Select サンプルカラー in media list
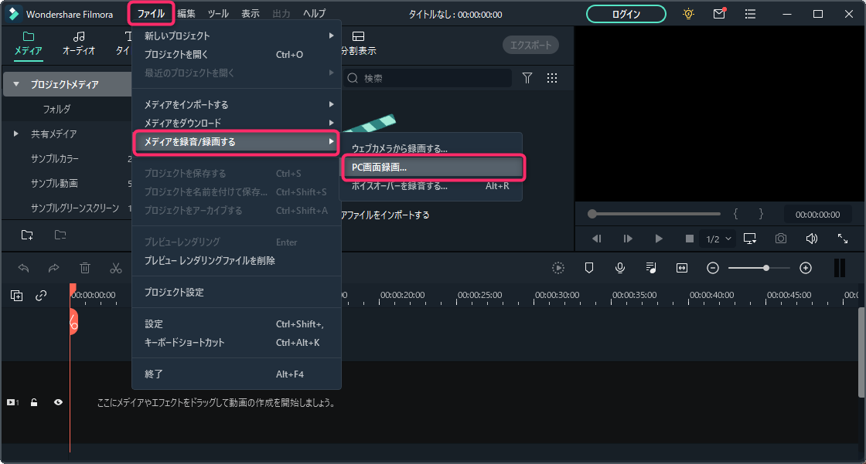The height and width of the screenshot is (464, 866). [x=55, y=159]
